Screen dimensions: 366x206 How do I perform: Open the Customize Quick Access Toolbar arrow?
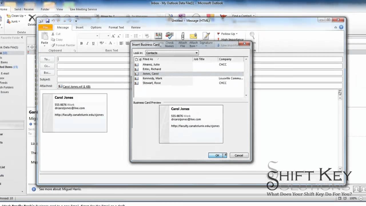click(76, 21)
